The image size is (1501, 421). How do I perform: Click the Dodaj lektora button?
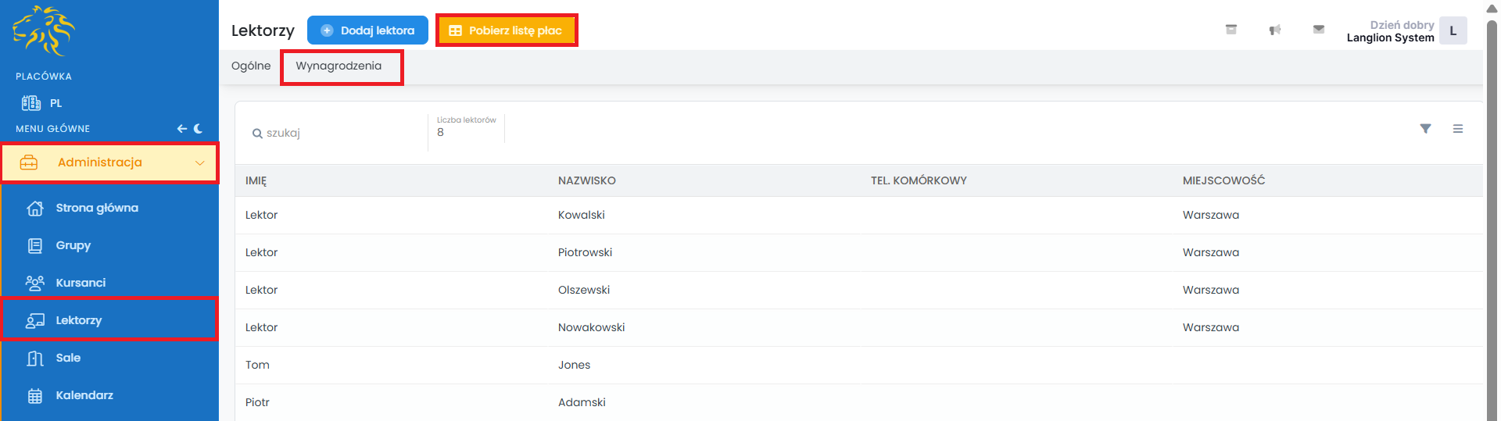[367, 30]
